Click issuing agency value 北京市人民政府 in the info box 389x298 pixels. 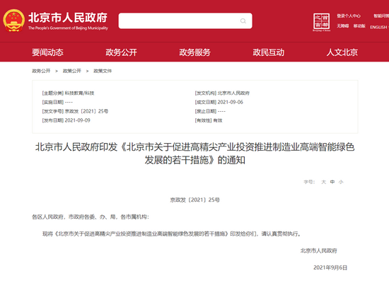(233, 93)
